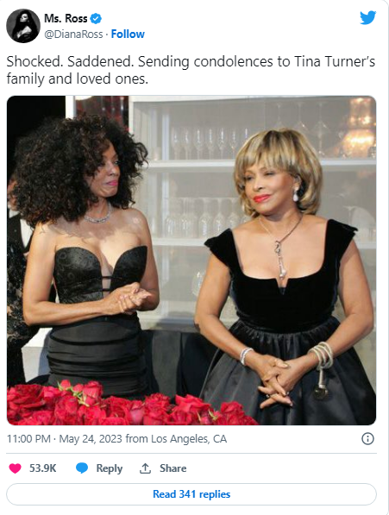Screen dimensions: 389x515
Task: Read 341 replies button
Action: pyautogui.click(x=191, y=494)
